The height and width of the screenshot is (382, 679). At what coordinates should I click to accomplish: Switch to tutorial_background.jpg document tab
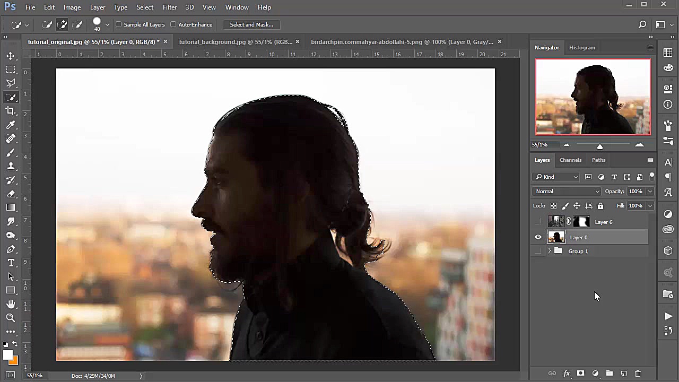pos(235,42)
